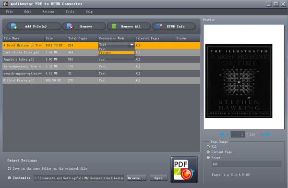Click the Status column header
The width and height of the screenshot is (288, 188).
188,38
